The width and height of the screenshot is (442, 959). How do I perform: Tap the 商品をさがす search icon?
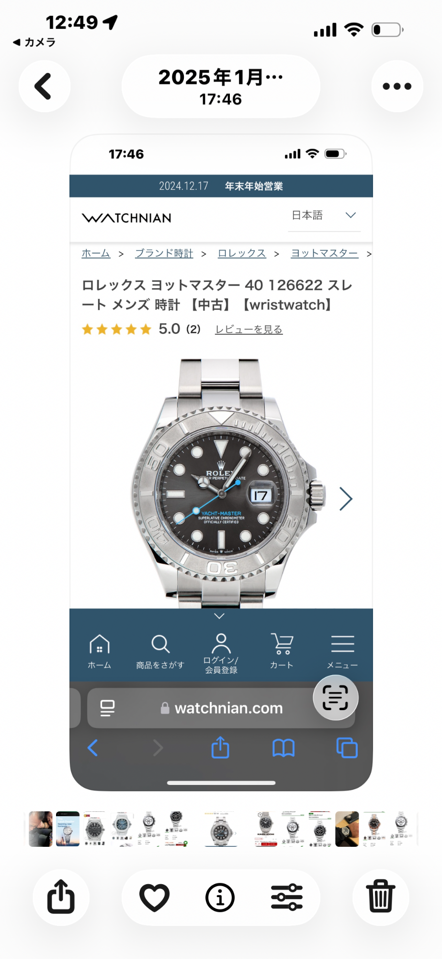click(x=160, y=651)
